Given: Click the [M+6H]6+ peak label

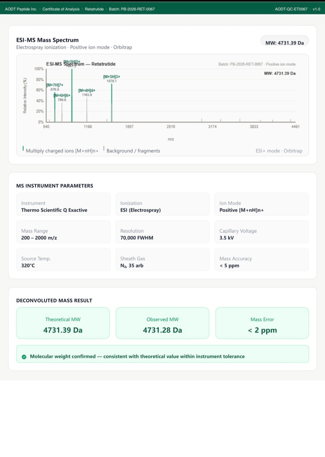Looking at the screenshot, I should tap(62, 95).
